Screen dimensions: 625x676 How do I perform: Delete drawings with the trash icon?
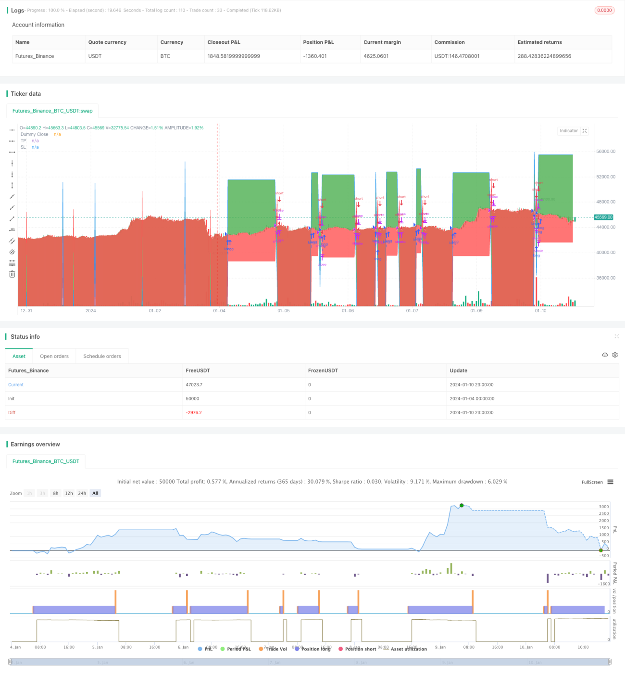pos(12,274)
